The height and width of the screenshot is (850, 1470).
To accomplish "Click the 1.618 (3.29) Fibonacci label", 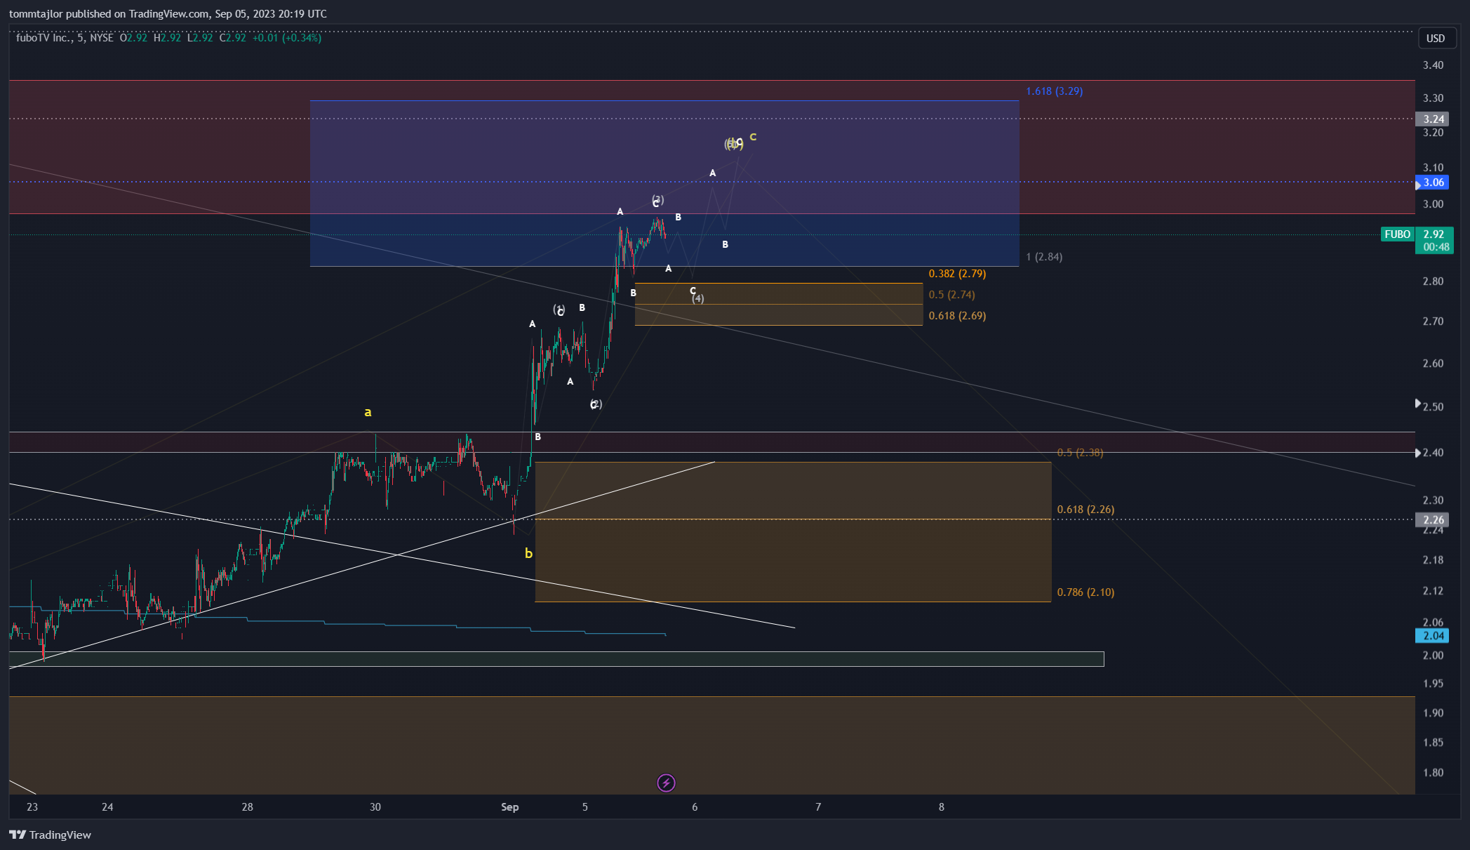I will tap(1054, 91).
